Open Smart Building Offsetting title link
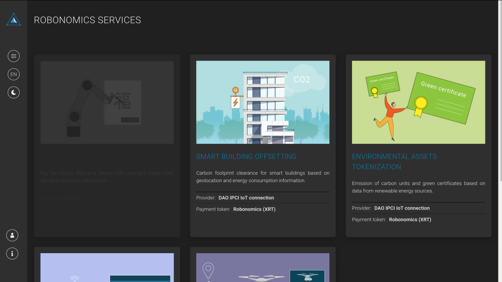This screenshot has height=282, width=502. 246,156
